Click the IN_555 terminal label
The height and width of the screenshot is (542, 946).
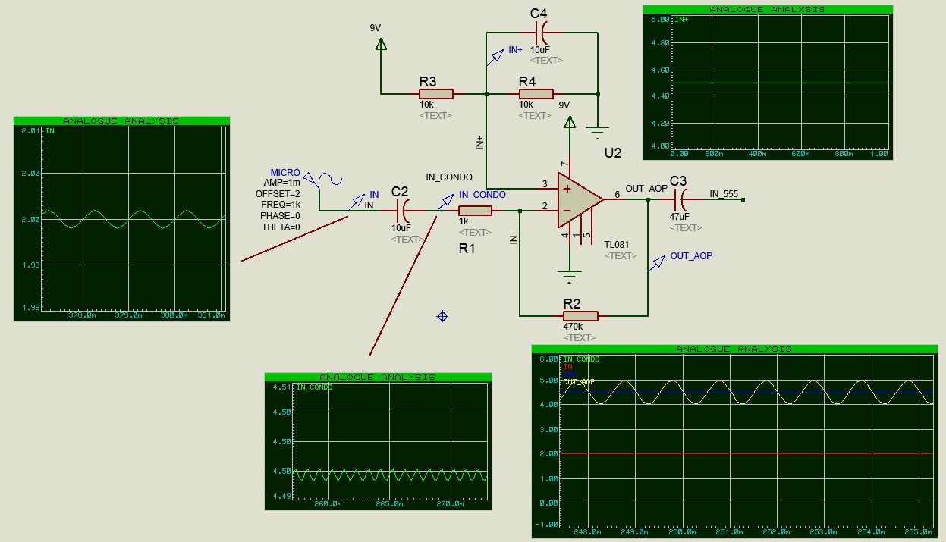coord(724,194)
